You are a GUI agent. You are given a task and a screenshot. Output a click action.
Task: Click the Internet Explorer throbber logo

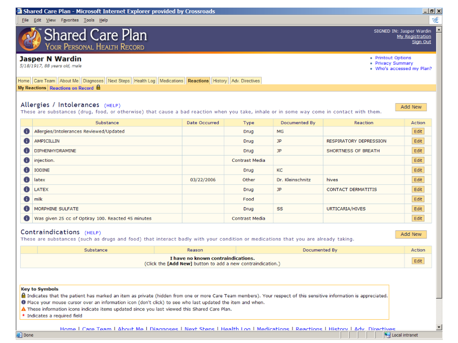pos(436,20)
